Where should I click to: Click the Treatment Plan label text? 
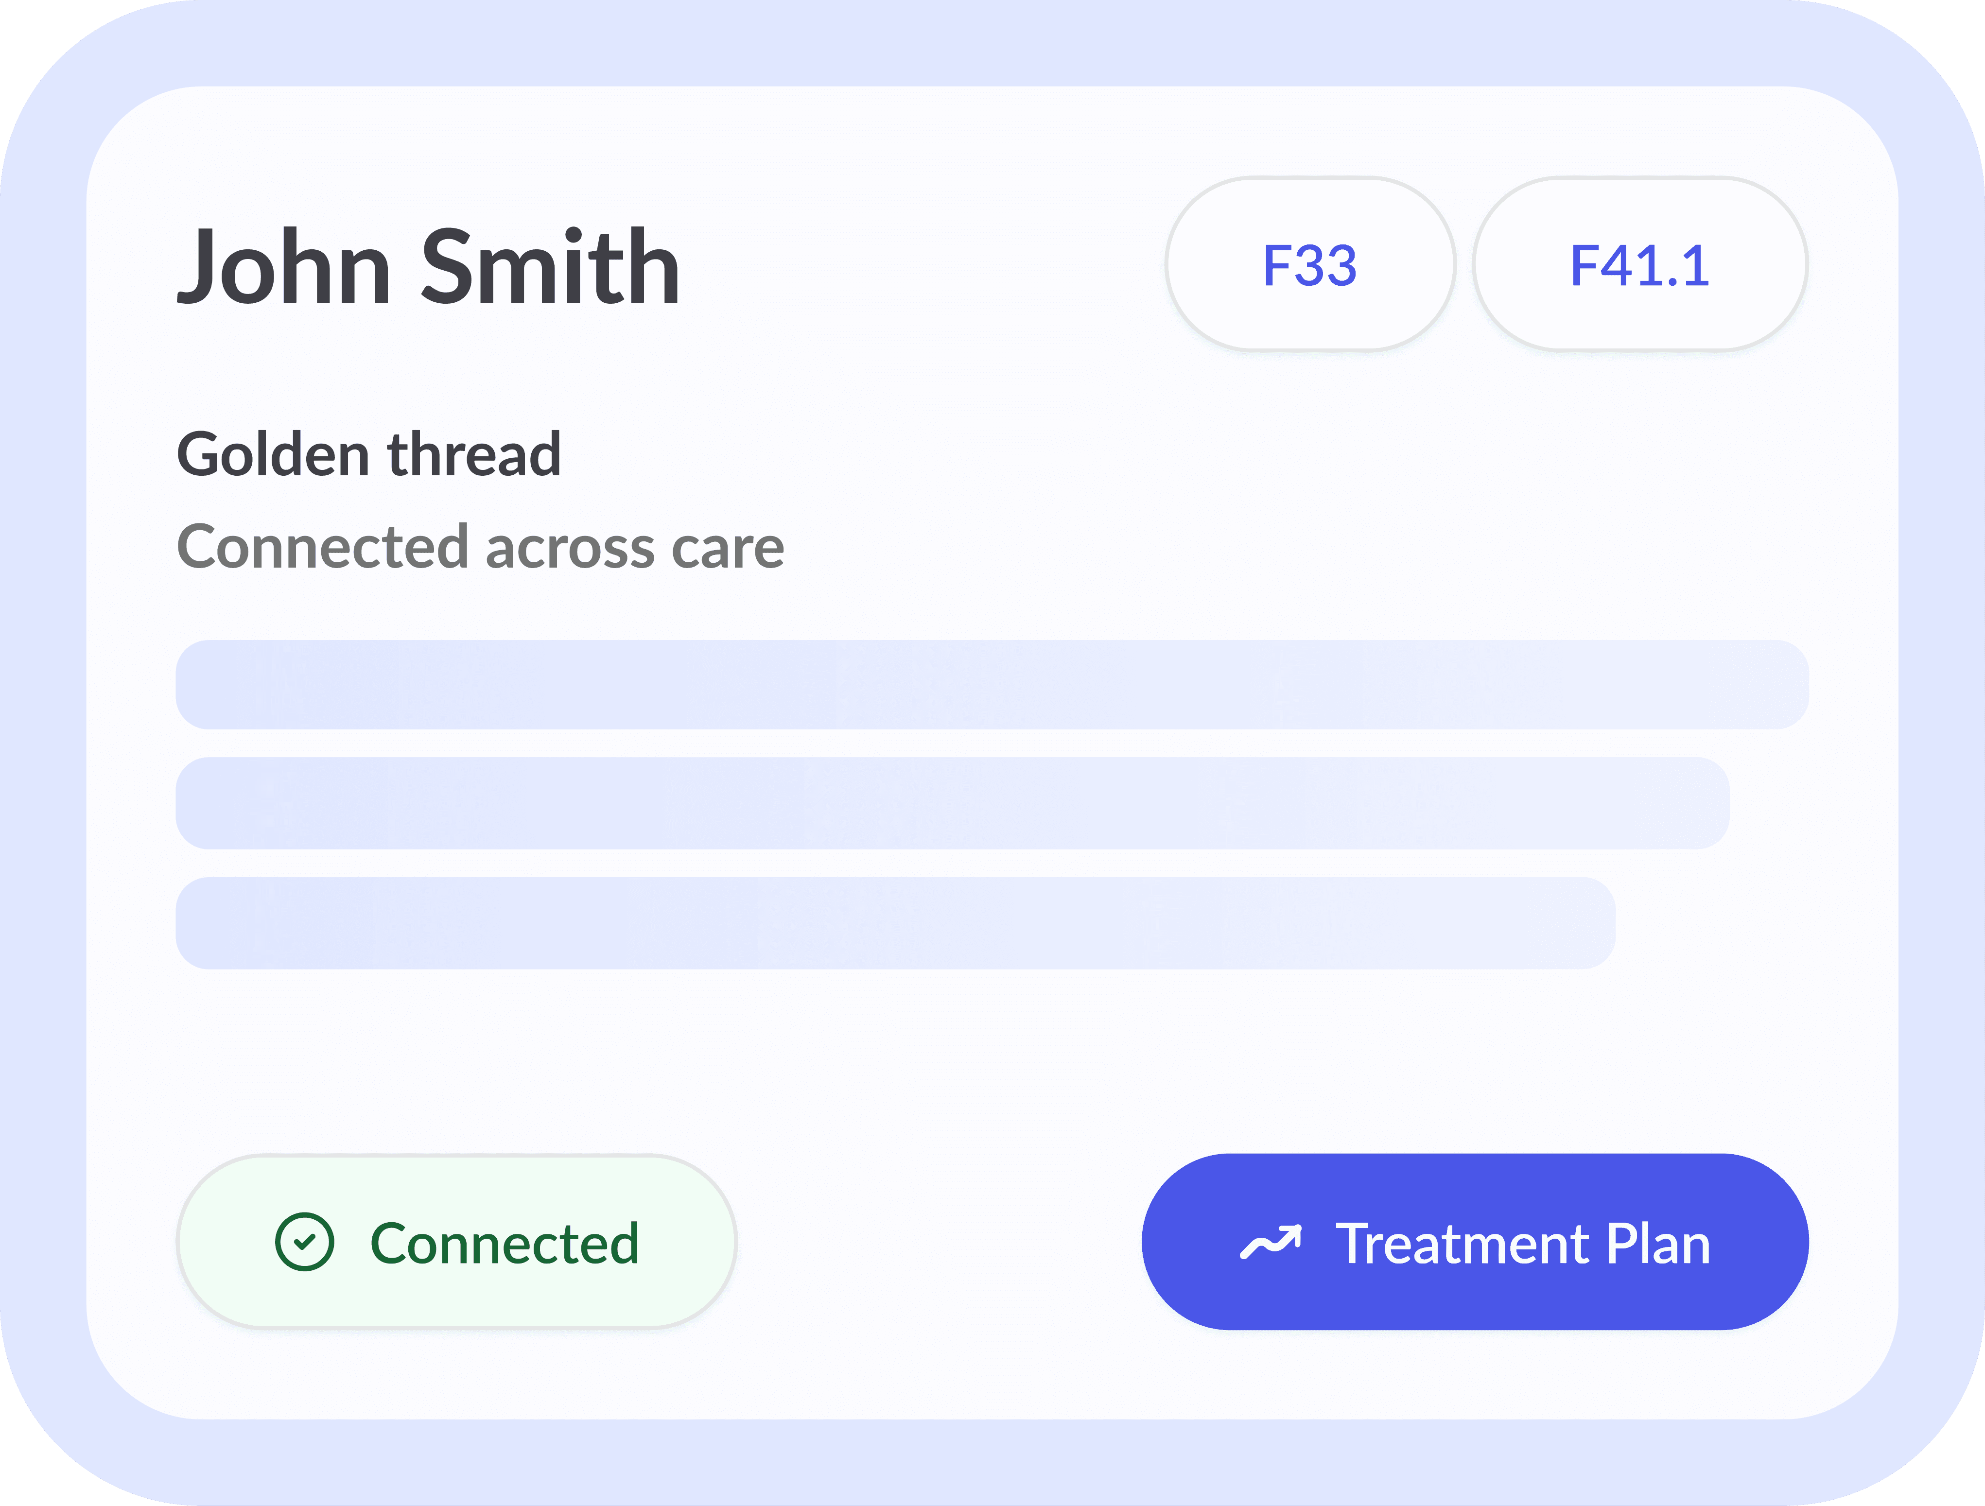pyautogui.click(x=1523, y=1244)
